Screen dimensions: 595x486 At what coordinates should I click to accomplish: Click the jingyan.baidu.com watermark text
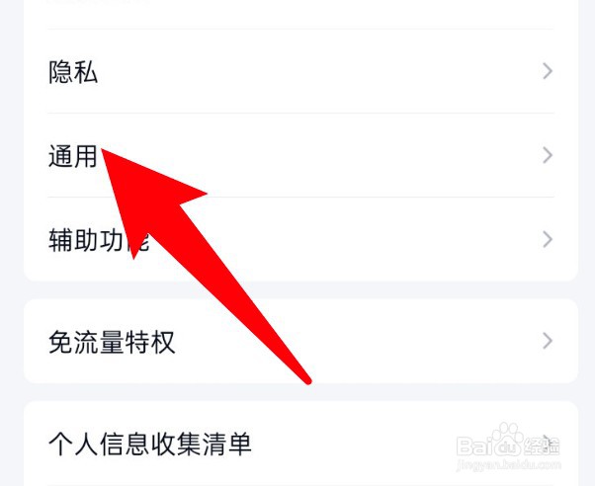click(508, 464)
